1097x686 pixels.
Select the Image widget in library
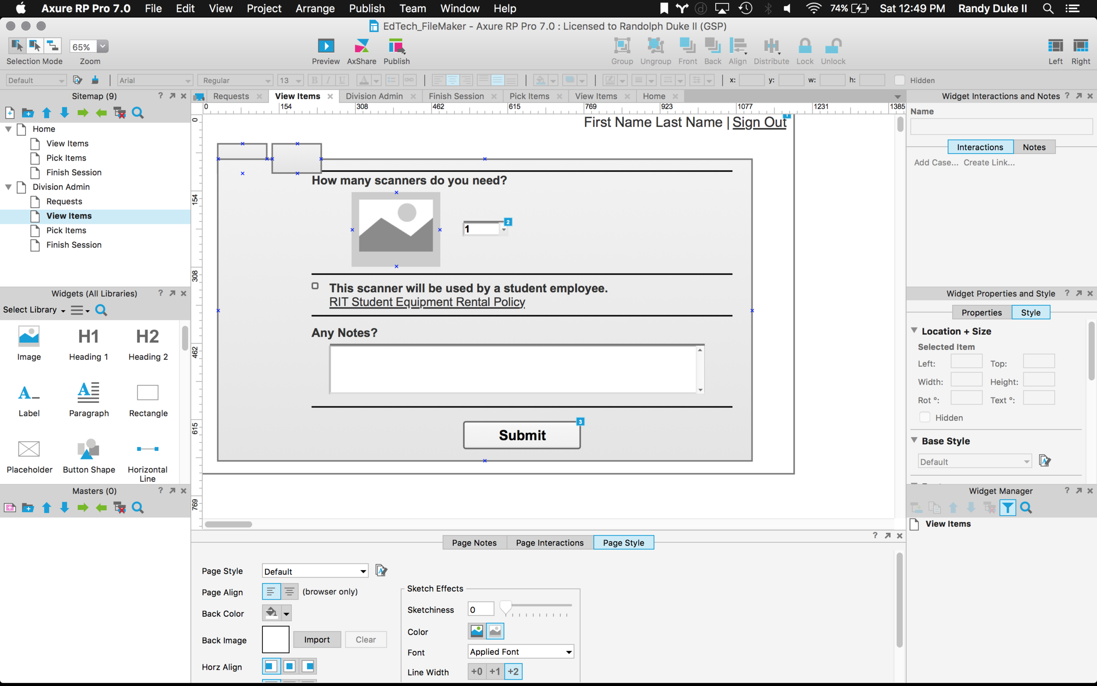click(29, 344)
